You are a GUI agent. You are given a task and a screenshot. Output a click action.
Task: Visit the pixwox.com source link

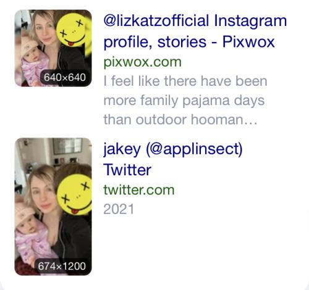click(142, 62)
